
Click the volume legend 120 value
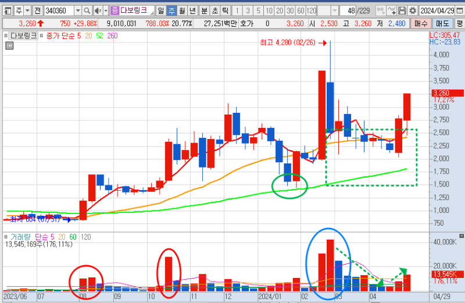pos(86,237)
